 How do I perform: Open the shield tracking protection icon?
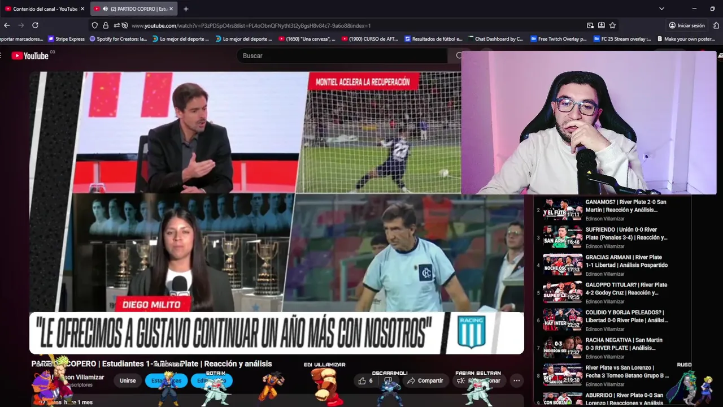pyautogui.click(x=95, y=25)
